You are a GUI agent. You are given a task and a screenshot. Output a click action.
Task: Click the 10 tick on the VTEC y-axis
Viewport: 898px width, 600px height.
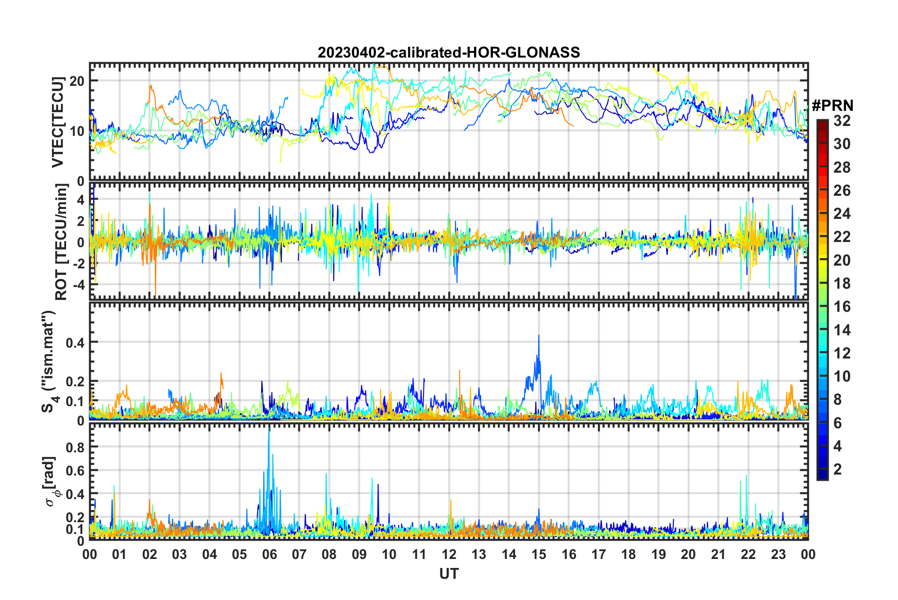click(77, 131)
